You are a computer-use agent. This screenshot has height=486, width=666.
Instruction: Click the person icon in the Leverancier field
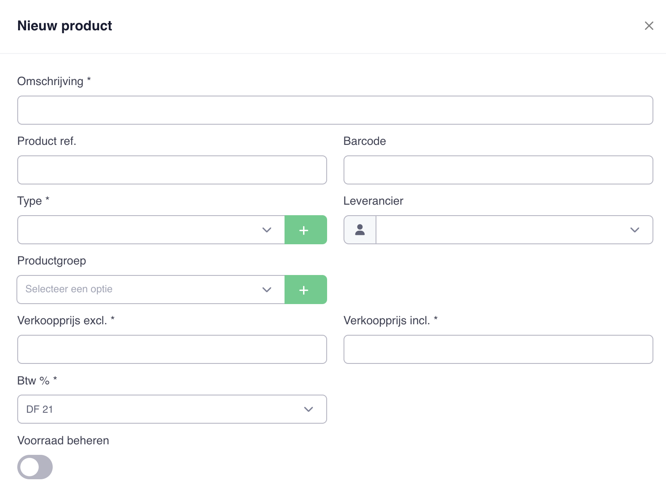[360, 230]
